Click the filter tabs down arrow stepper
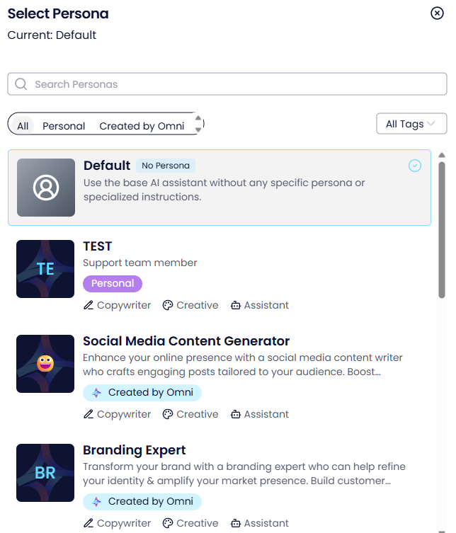Screen dimensions: 456x533 (x=198, y=130)
